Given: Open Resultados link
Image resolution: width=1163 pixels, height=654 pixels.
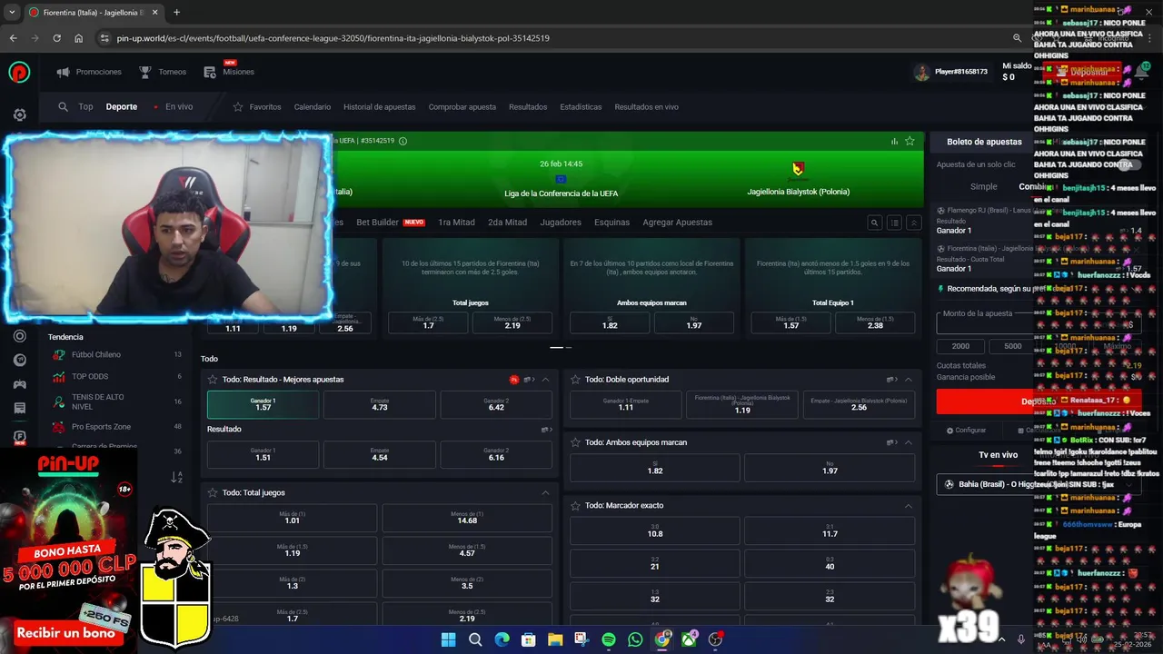Looking at the screenshot, I should point(528,106).
